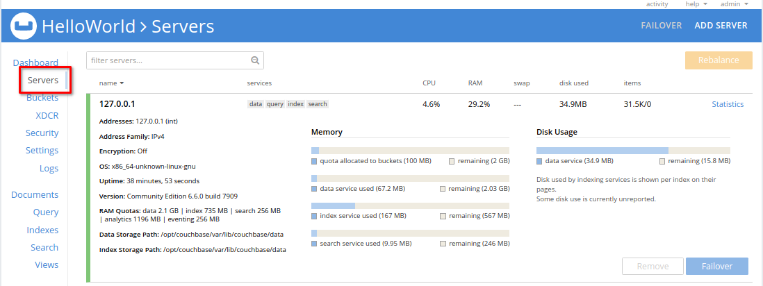The height and width of the screenshot is (286, 763).
Task: Click the search service used memory bar
Action: click(x=410, y=233)
